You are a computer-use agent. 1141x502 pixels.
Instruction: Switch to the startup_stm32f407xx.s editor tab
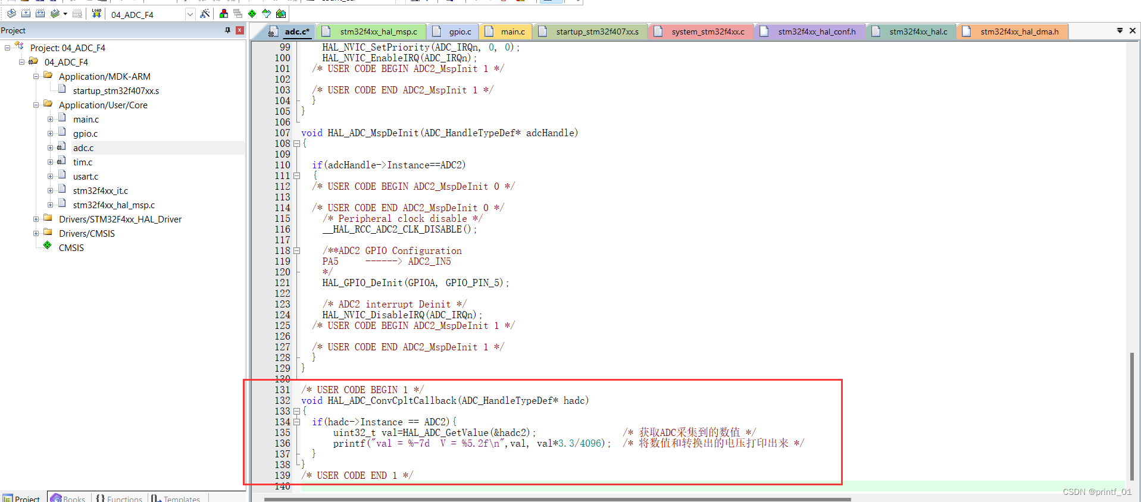coord(590,32)
